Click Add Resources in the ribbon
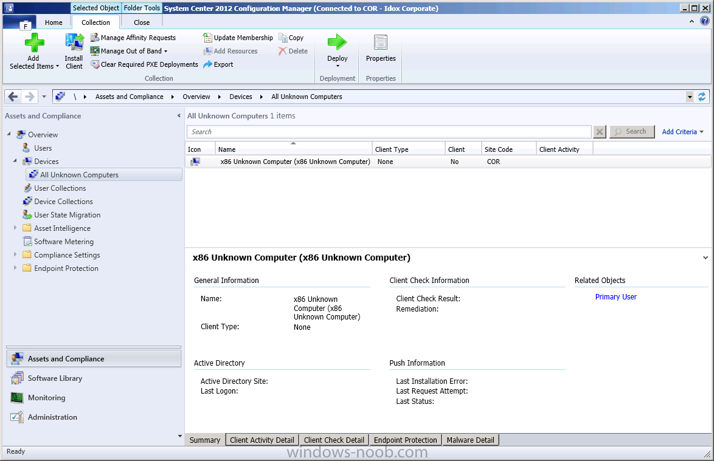Viewport: 714px width, 461px height. pos(230,51)
